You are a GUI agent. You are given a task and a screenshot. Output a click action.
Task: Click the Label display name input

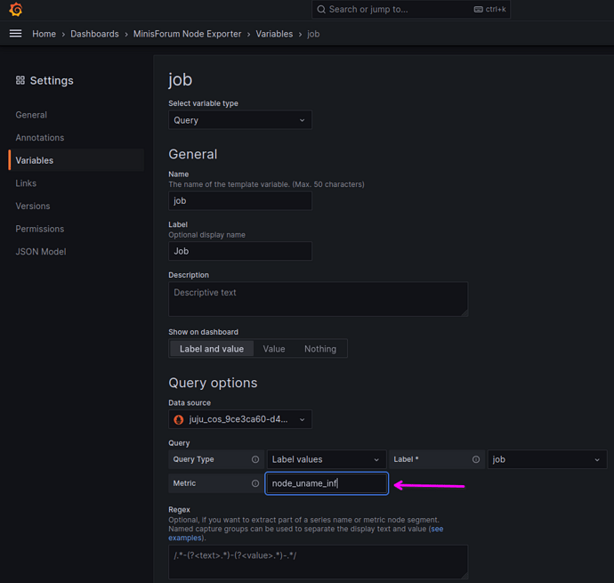(240, 251)
